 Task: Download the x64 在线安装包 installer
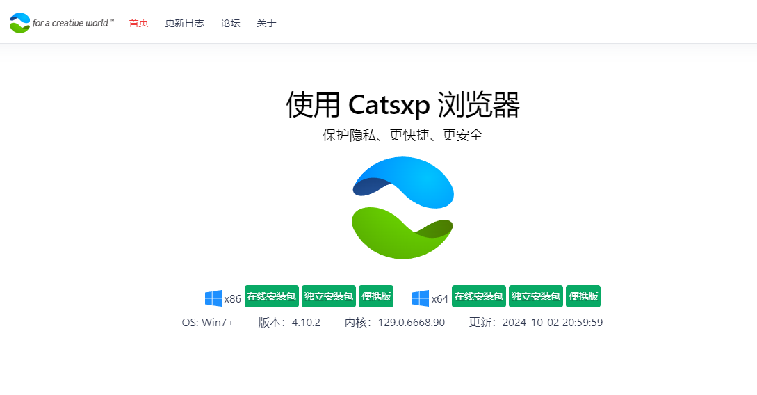479,296
